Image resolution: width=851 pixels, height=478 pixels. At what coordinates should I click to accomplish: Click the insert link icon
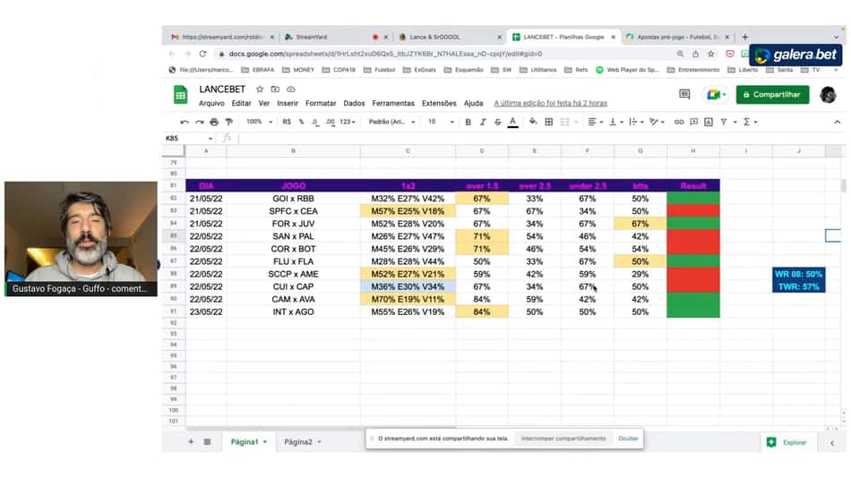[x=679, y=122]
